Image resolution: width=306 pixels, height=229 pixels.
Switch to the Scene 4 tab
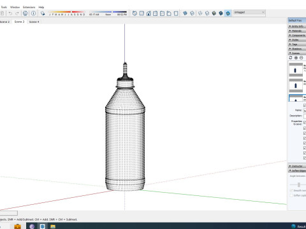point(34,22)
